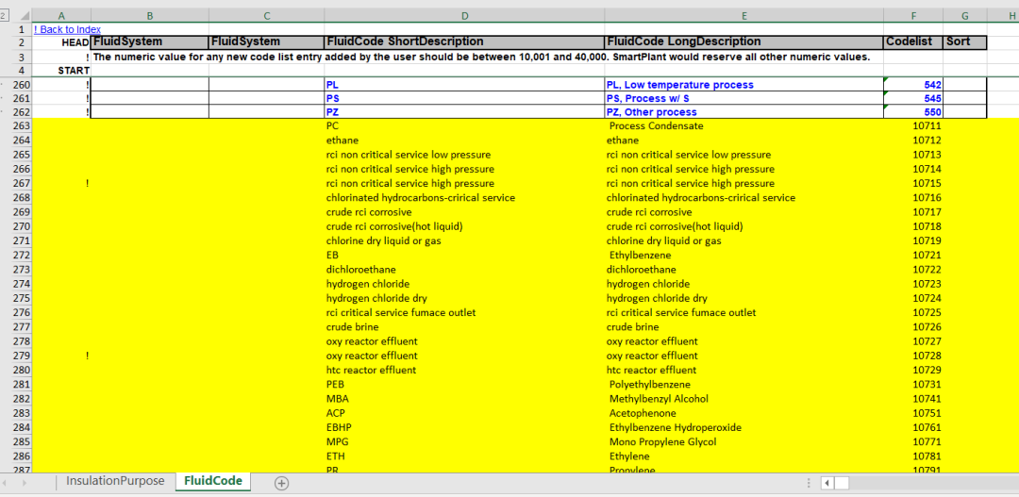Add a new sheet with plus icon

tap(281, 483)
